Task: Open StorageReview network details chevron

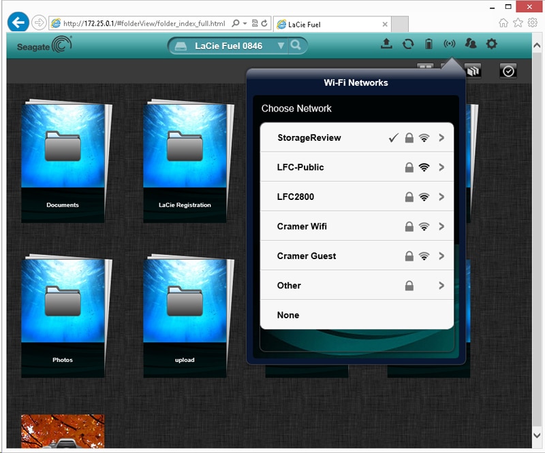Action: click(x=441, y=138)
